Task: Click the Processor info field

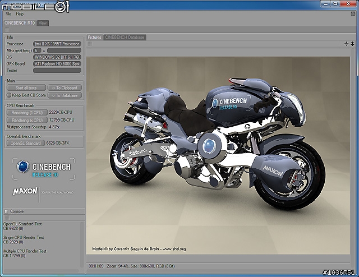Action: (57, 44)
